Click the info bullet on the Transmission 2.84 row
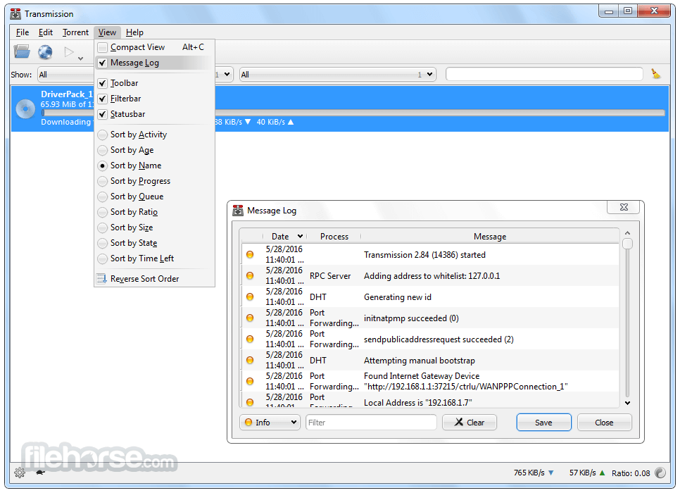The height and width of the screenshot is (493, 680). [250, 255]
